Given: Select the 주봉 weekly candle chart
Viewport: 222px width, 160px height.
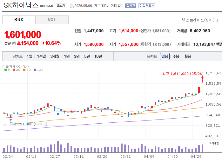Looking at the screenshot, I should click(176, 56).
